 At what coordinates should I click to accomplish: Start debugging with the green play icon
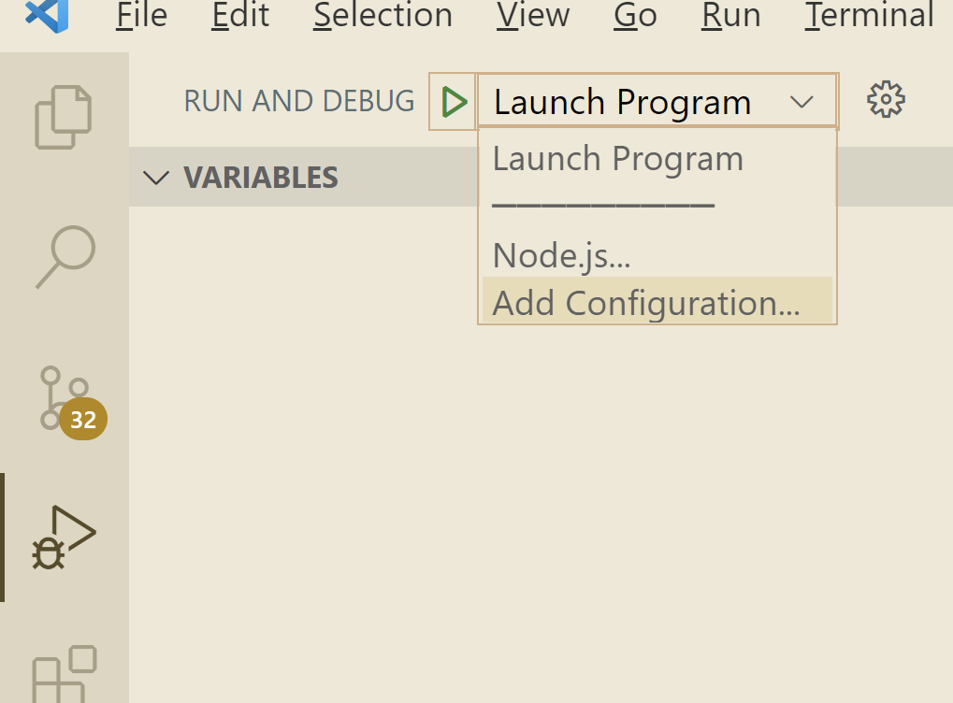(x=454, y=102)
